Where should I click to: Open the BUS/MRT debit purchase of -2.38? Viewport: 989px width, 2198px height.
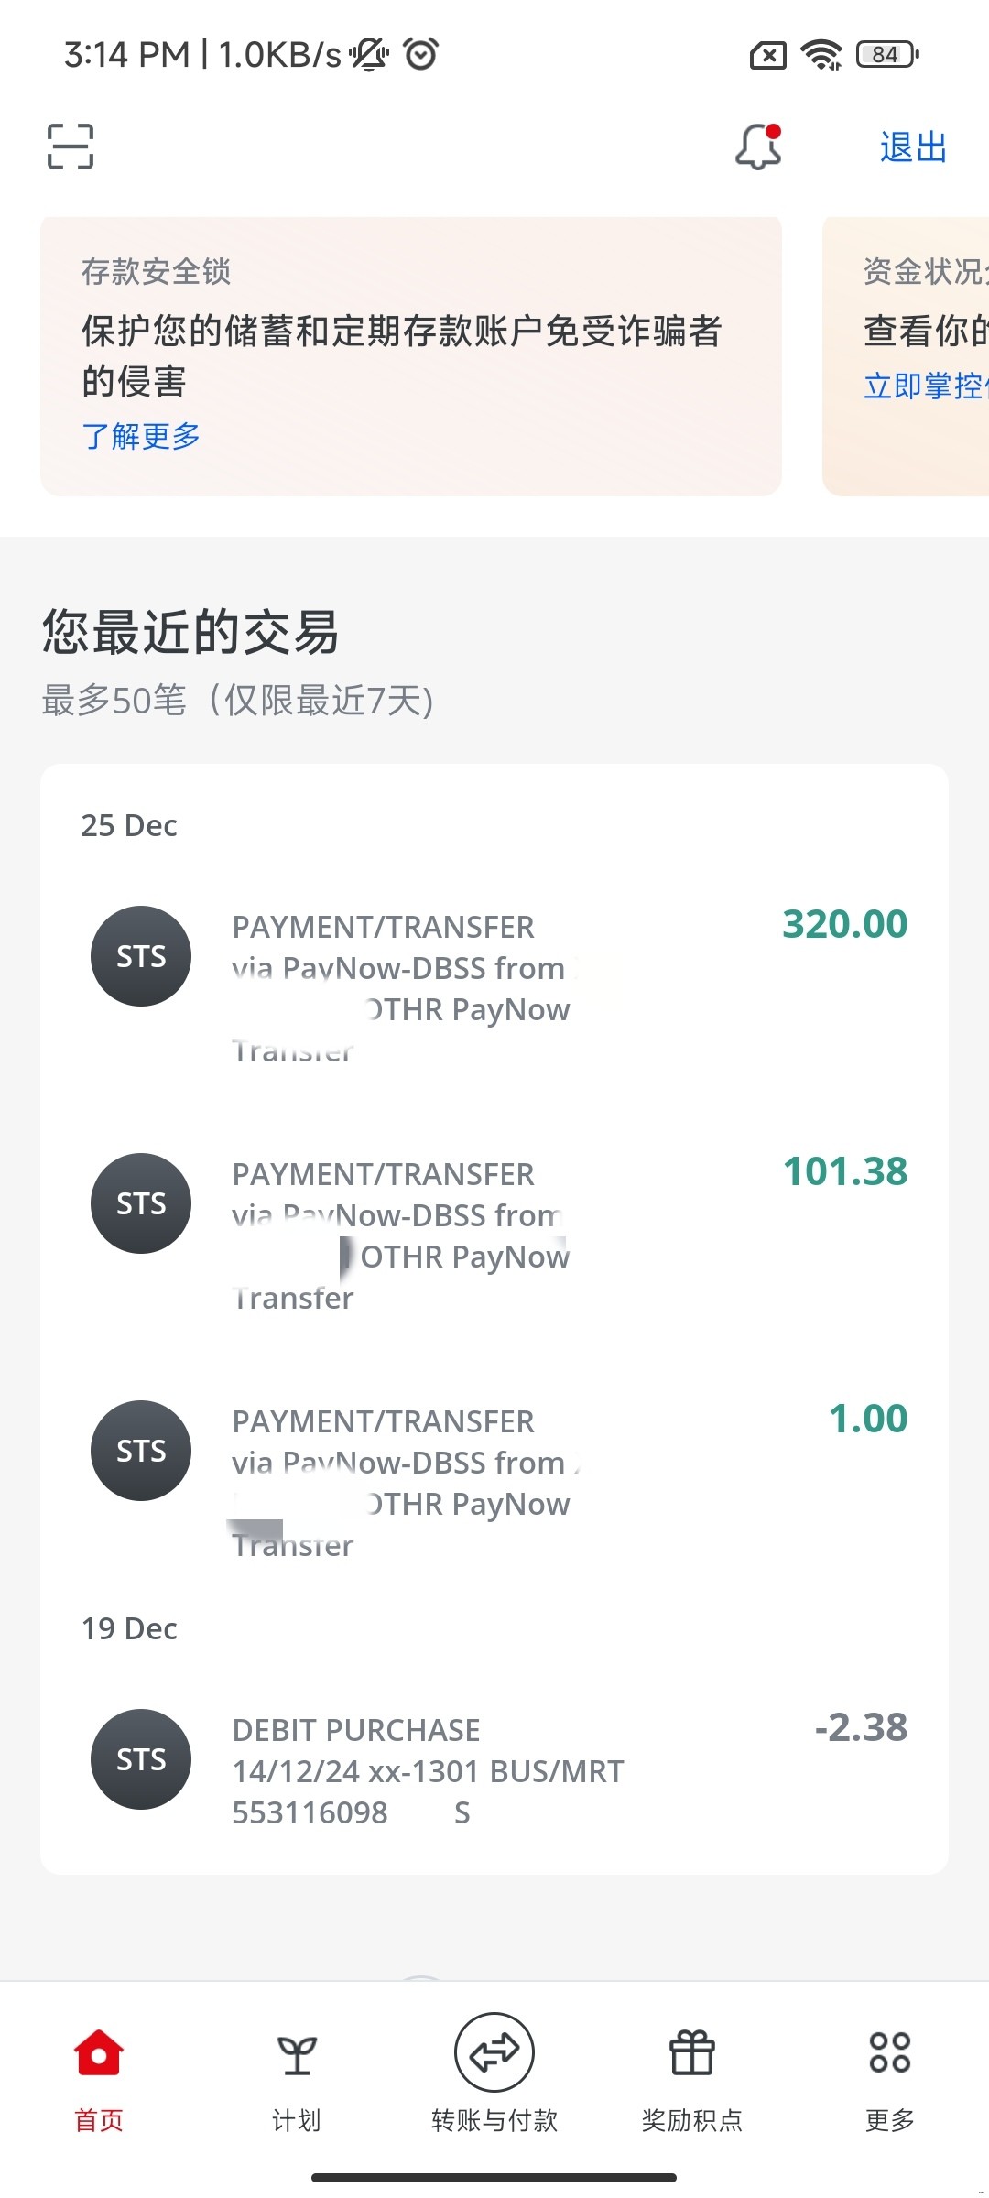494,1769
